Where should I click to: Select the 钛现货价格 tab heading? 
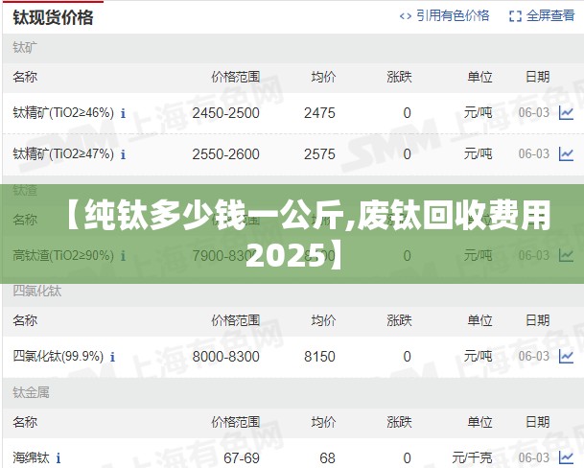53,17
